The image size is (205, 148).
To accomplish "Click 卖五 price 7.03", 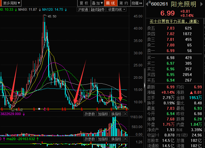I will (171, 28).
